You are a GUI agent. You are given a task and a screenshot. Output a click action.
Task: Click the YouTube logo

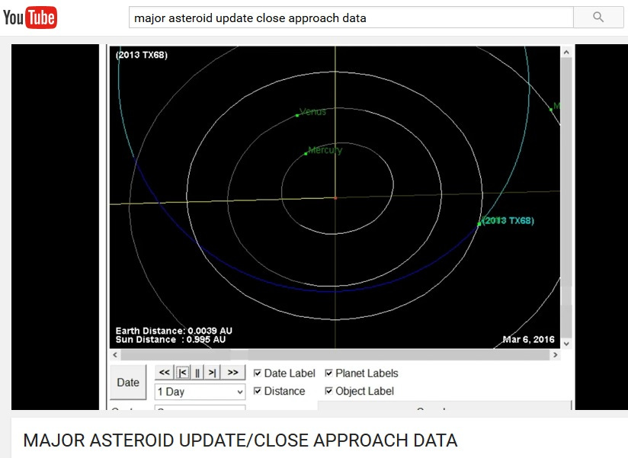pyautogui.click(x=30, y=18)
